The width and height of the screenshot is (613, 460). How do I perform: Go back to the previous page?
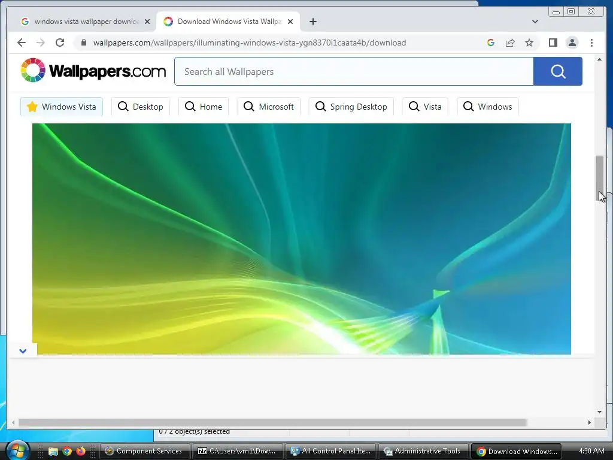point(22,43)
